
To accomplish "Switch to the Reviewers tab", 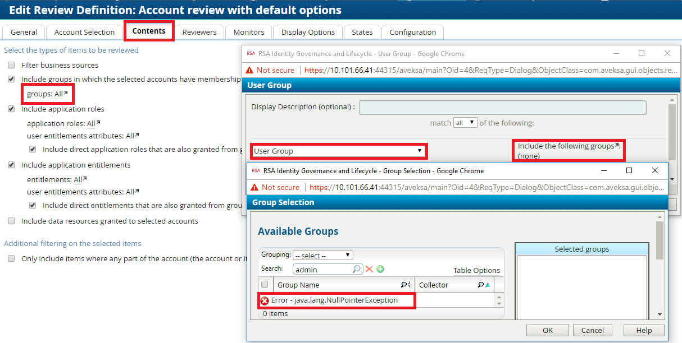I will tap(199, 33).
